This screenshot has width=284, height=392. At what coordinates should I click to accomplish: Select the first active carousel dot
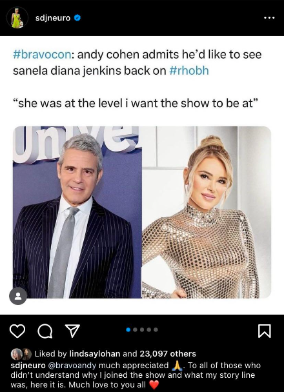tap(128, 329)
